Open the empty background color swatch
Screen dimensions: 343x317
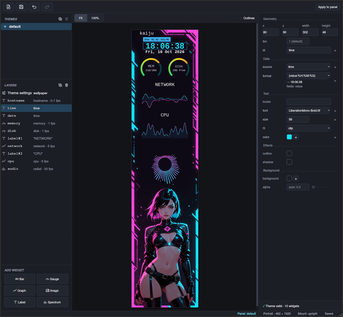point(289,178)
